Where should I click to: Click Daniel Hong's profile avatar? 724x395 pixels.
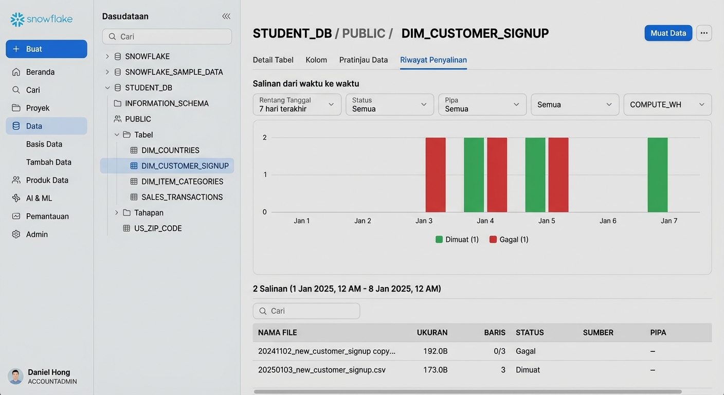pos(16,376)
